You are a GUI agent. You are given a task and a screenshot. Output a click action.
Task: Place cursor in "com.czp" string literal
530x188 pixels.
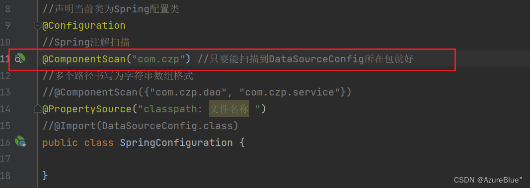coord(158,59)
